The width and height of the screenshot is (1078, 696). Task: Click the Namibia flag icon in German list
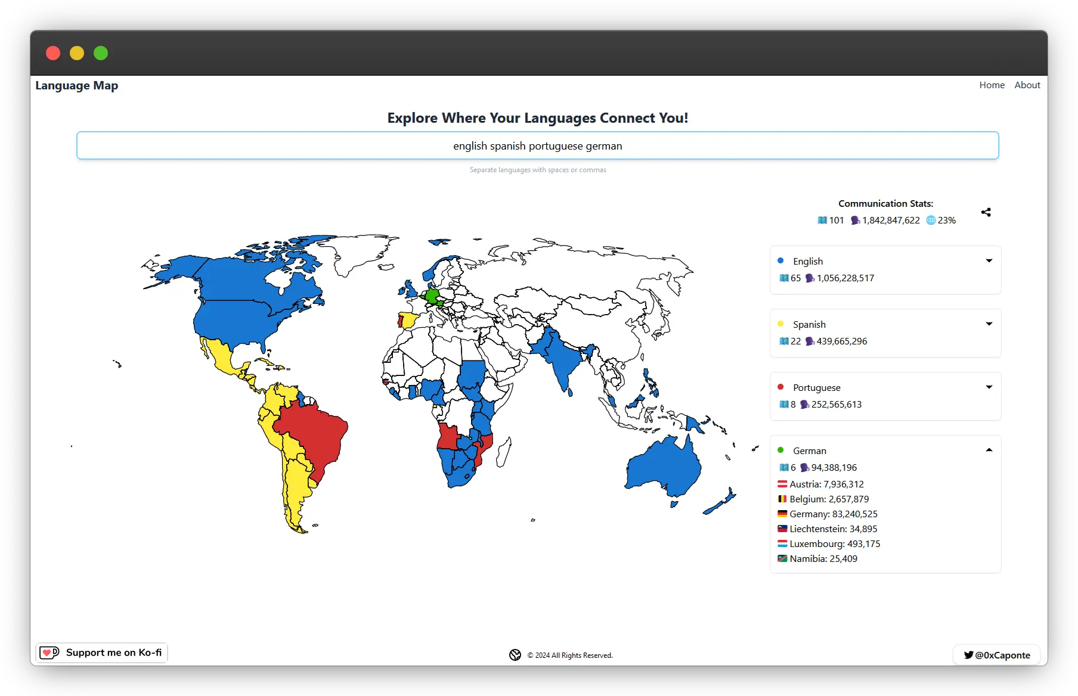[x=782, y=558]
